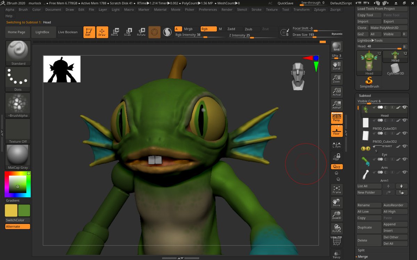Open the Stroke menu
Image resolution: width=417 pixels, height=260 pixels.
[x=256, y=10]
